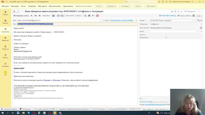
Task: Open the 'Мои задачи' menu item
Action: pyautogui.click(x=42, y=6)
